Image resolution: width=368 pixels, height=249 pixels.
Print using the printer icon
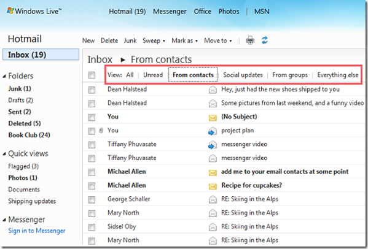250,40
